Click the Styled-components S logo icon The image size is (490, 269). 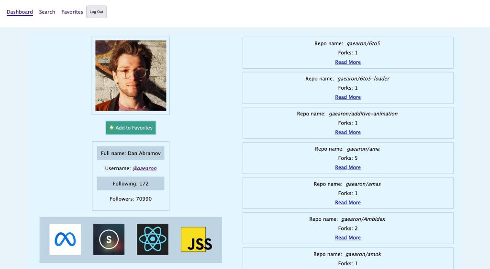[x=109, y=239]
